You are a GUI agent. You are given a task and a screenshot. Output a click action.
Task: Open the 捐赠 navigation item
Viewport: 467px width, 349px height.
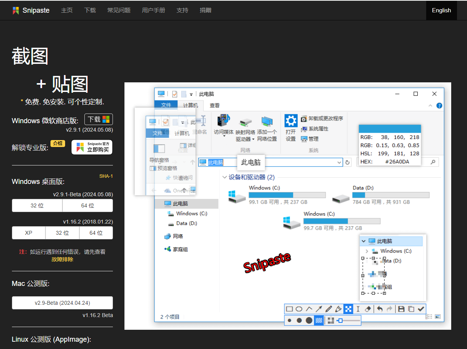coord(205,10)
